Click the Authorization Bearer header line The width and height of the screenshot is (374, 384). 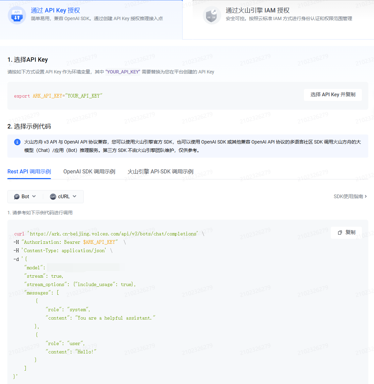tap(69, 242)
